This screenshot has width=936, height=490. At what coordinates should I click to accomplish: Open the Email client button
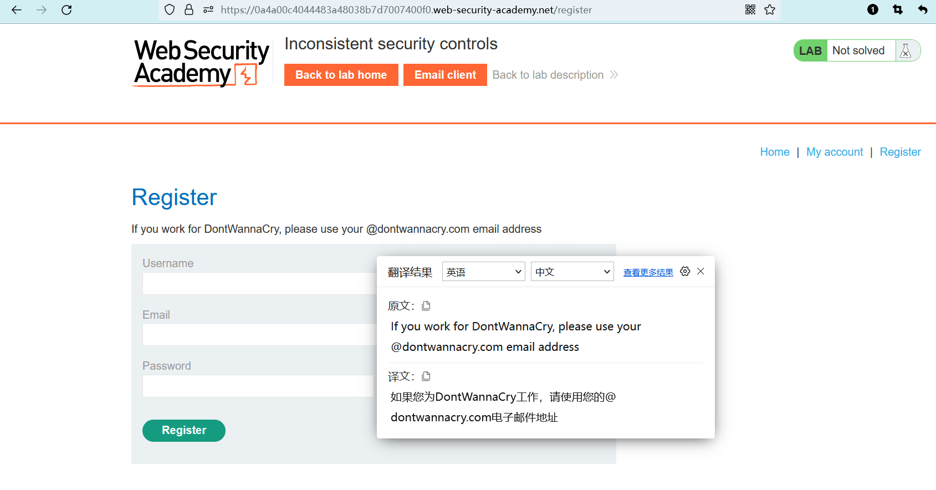[x=445, y=75]
